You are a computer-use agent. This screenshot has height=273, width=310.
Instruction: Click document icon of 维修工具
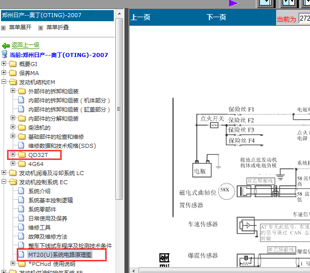[x=21, y=227]
